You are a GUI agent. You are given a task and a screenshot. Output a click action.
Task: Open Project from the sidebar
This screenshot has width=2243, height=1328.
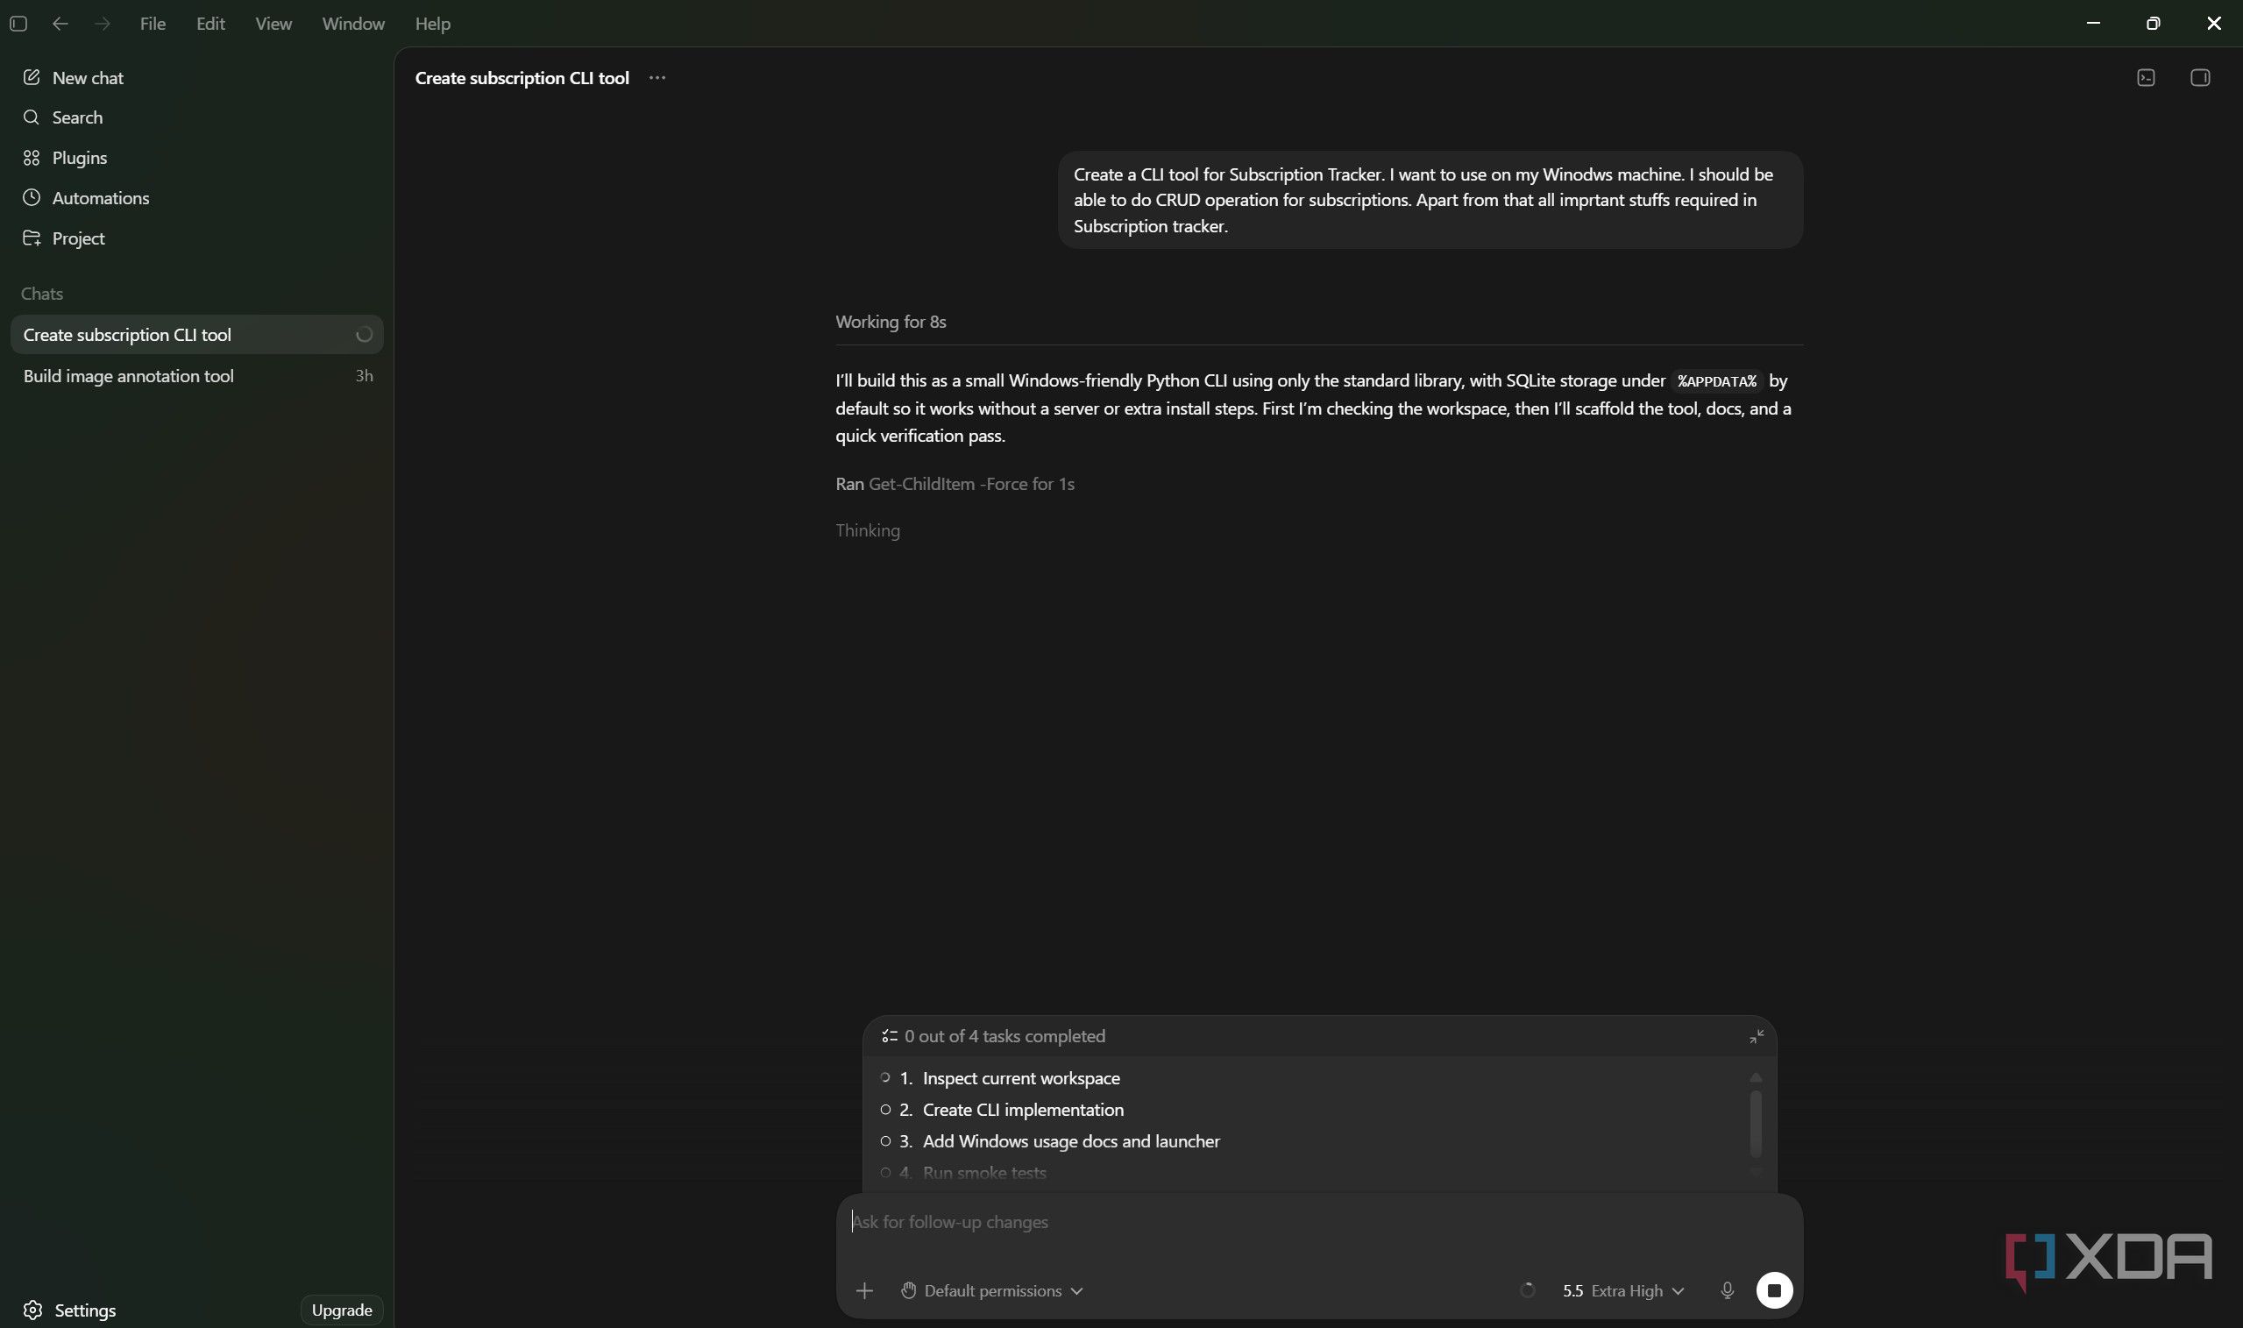pos(63,238)
